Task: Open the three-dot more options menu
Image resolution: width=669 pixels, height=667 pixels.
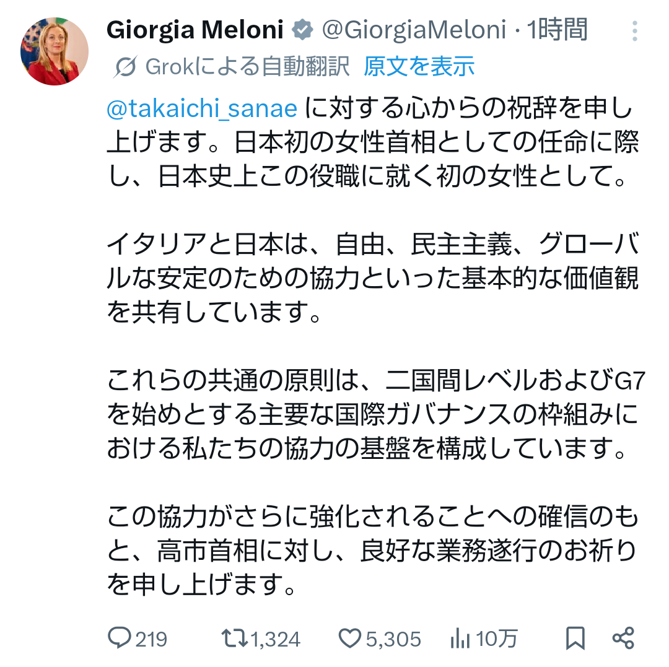Action: click(634, 31)
